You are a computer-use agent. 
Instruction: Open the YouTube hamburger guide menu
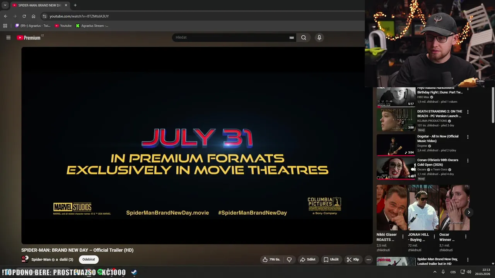tap(8, 37)
